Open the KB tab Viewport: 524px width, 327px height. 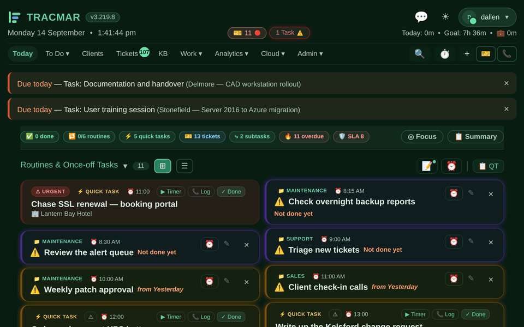163,54
